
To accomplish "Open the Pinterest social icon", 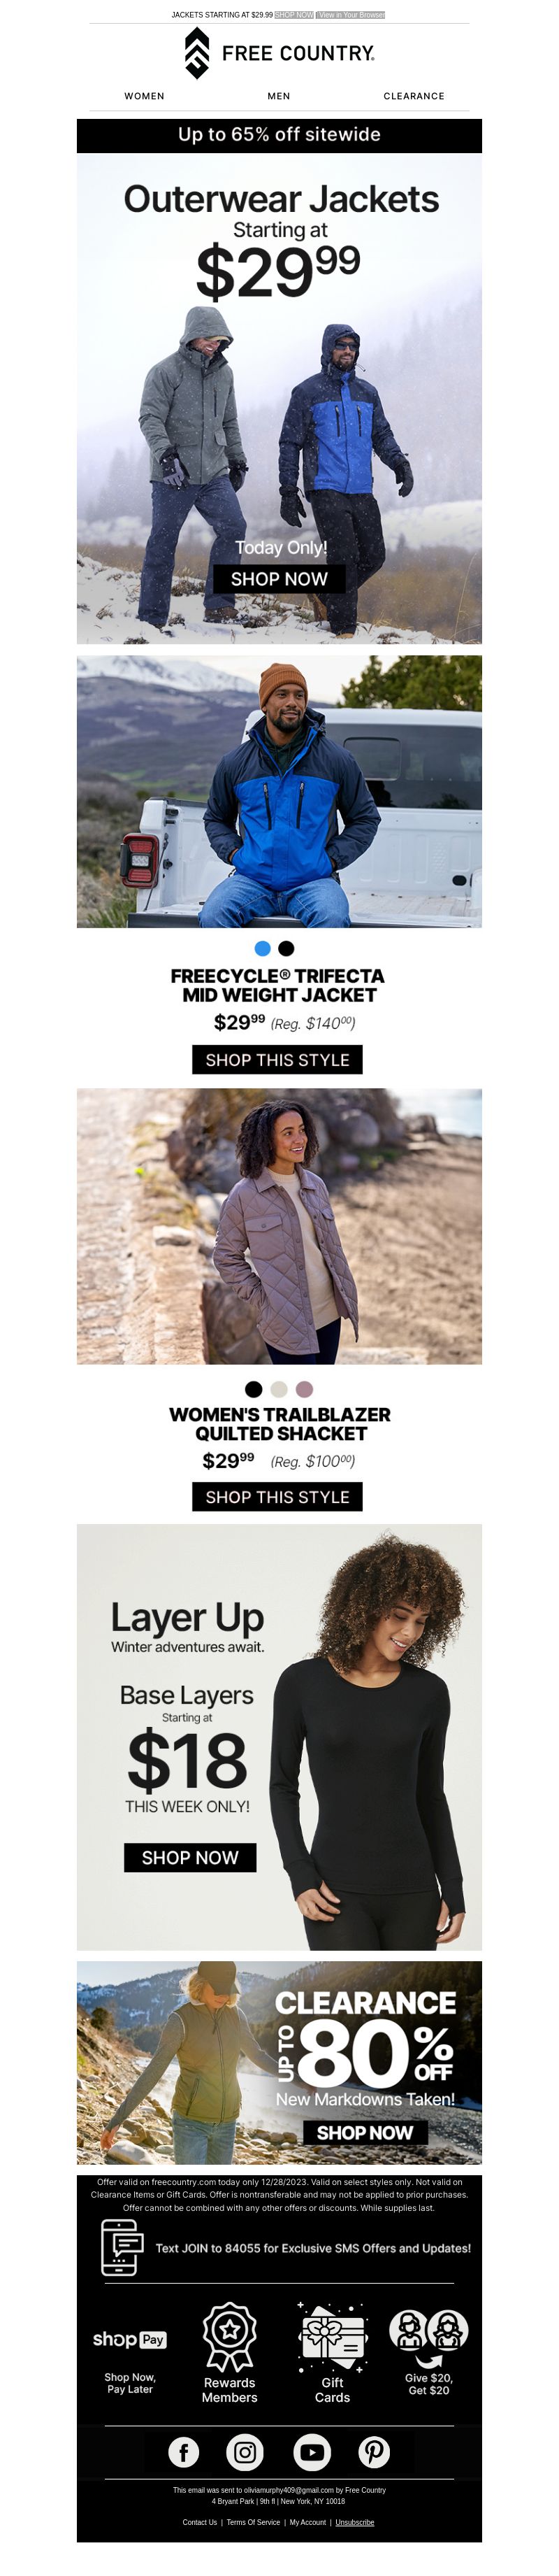I will (x=375, y=2451).
